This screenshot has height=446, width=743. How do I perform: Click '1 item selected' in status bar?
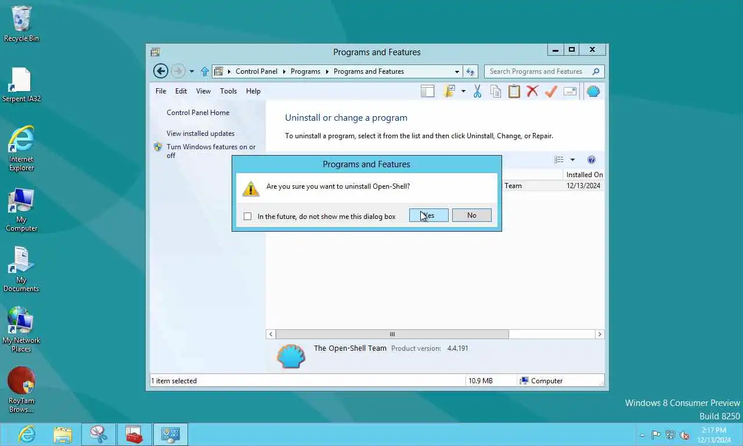click(x=174, y=381)
